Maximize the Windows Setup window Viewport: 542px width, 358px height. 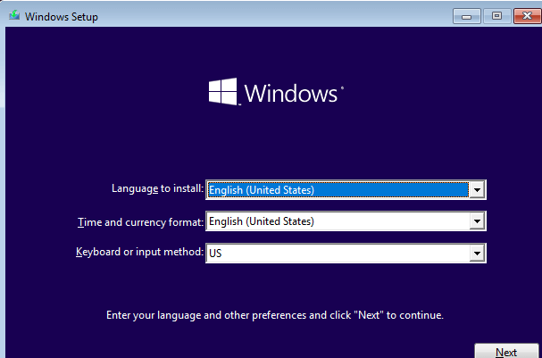point(496,15)
